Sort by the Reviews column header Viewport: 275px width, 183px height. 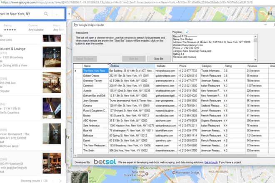[257, 66]
